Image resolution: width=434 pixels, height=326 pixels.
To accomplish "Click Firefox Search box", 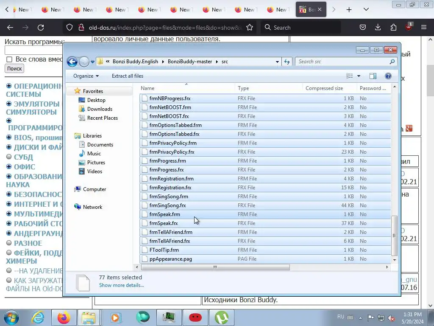I will [x=300, y=28].
